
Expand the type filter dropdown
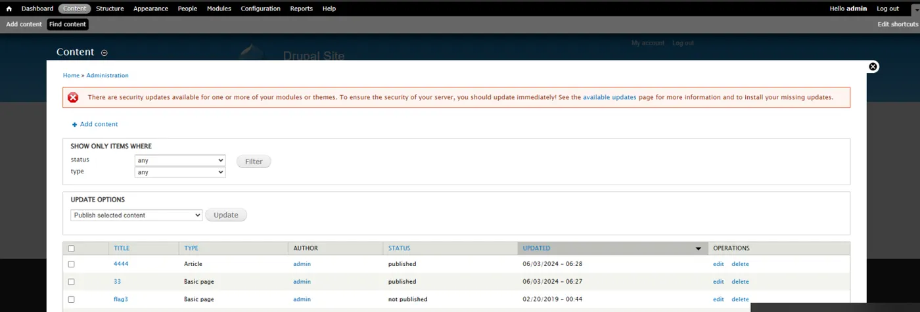[x=180, y=172]
